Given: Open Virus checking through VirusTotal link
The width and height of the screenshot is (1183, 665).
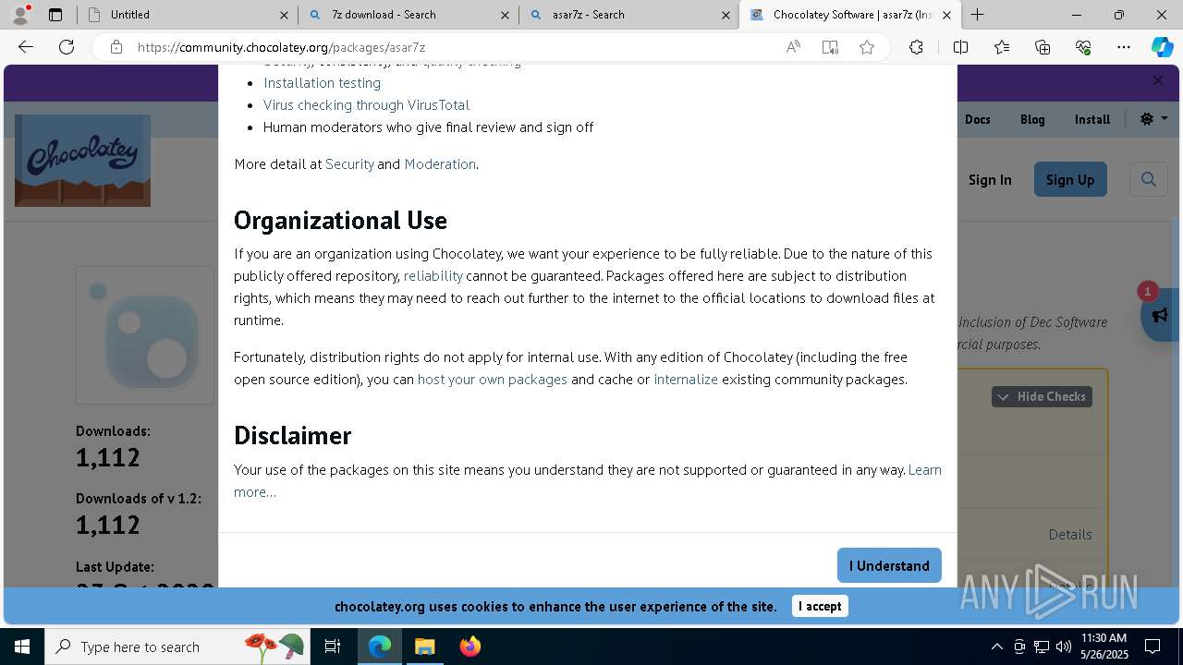Looking at the screenshot, I should [366, 104].
